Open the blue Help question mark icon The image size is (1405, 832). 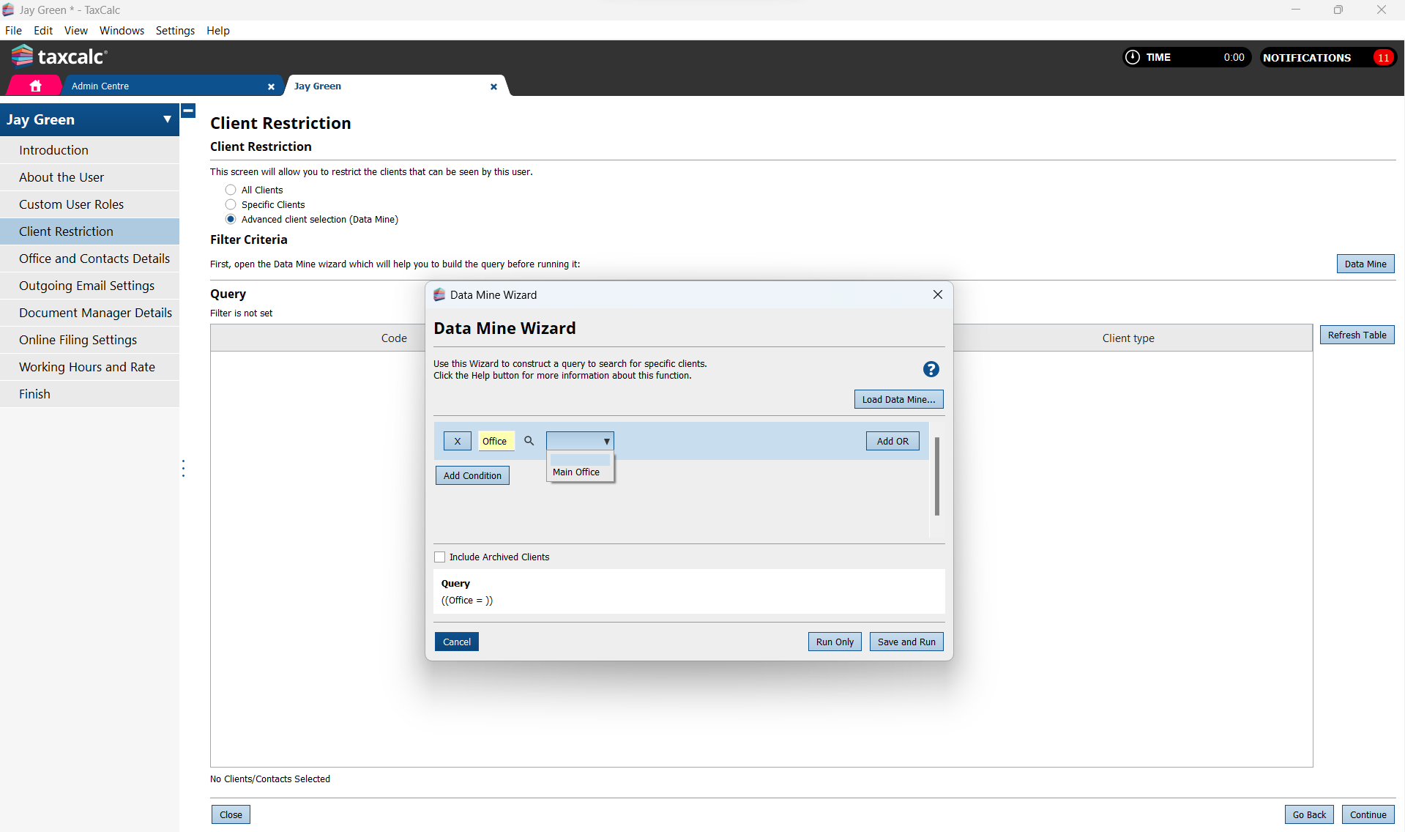(931, 369)
